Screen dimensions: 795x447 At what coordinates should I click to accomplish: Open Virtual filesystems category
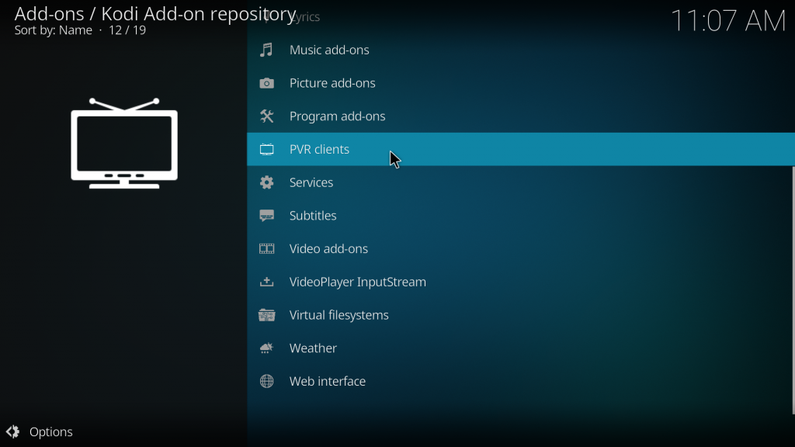click(x=521, y=315)
